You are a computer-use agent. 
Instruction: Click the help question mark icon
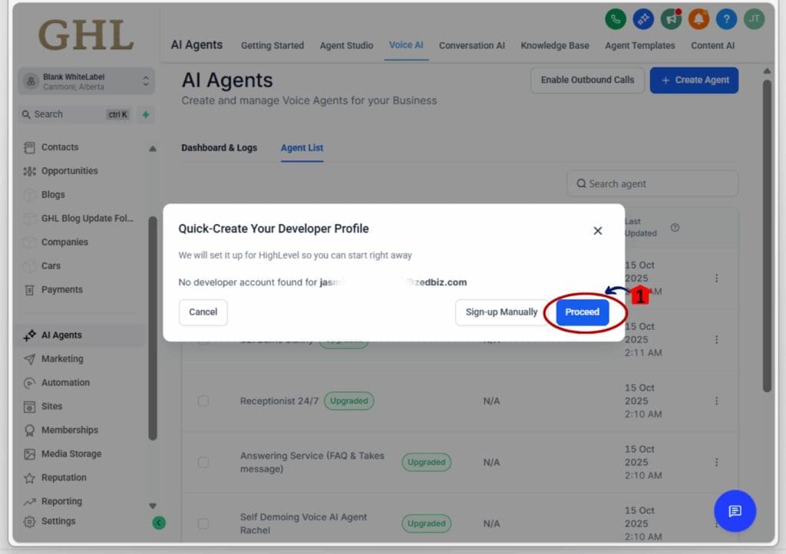[726, 19]
